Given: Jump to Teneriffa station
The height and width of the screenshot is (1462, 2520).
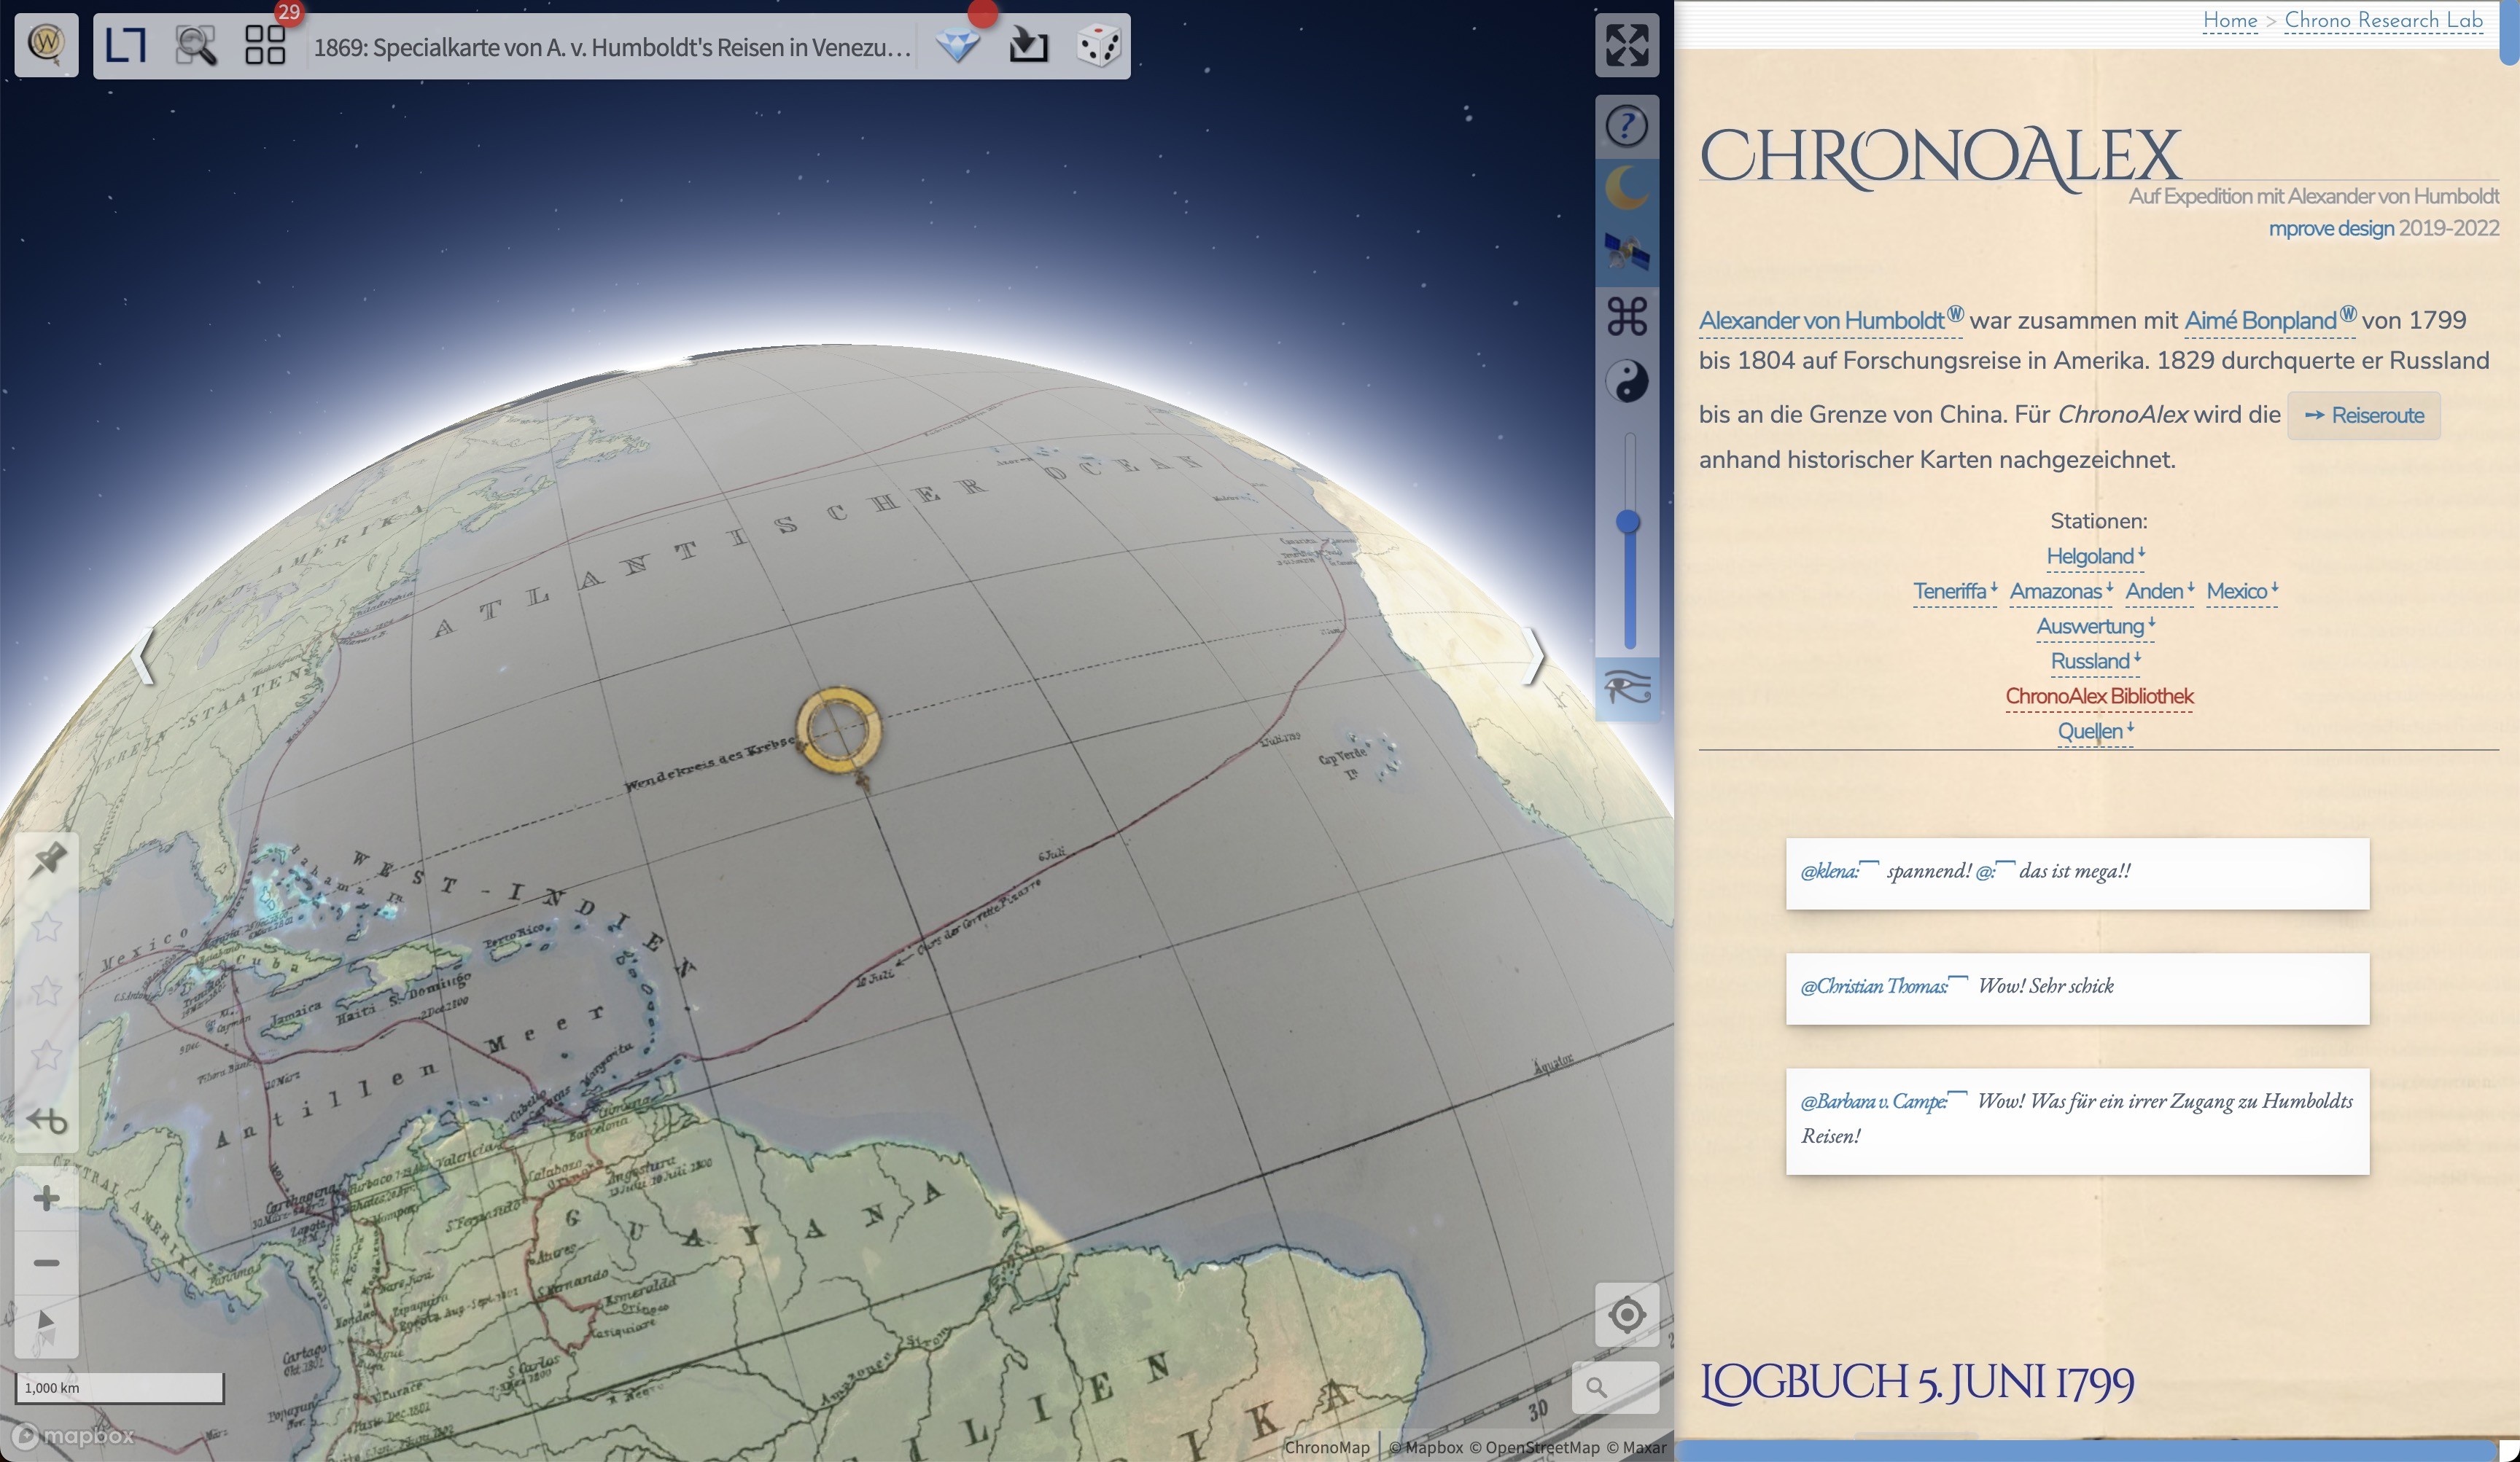Looking at the screenshot, I should click(x=1954, y=590).
